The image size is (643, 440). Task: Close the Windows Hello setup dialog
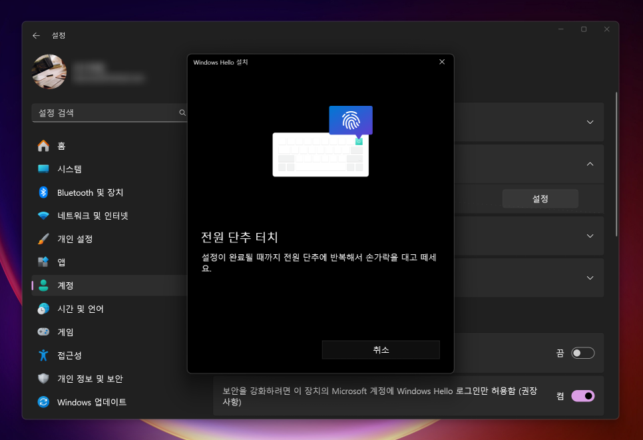point(442,62)
